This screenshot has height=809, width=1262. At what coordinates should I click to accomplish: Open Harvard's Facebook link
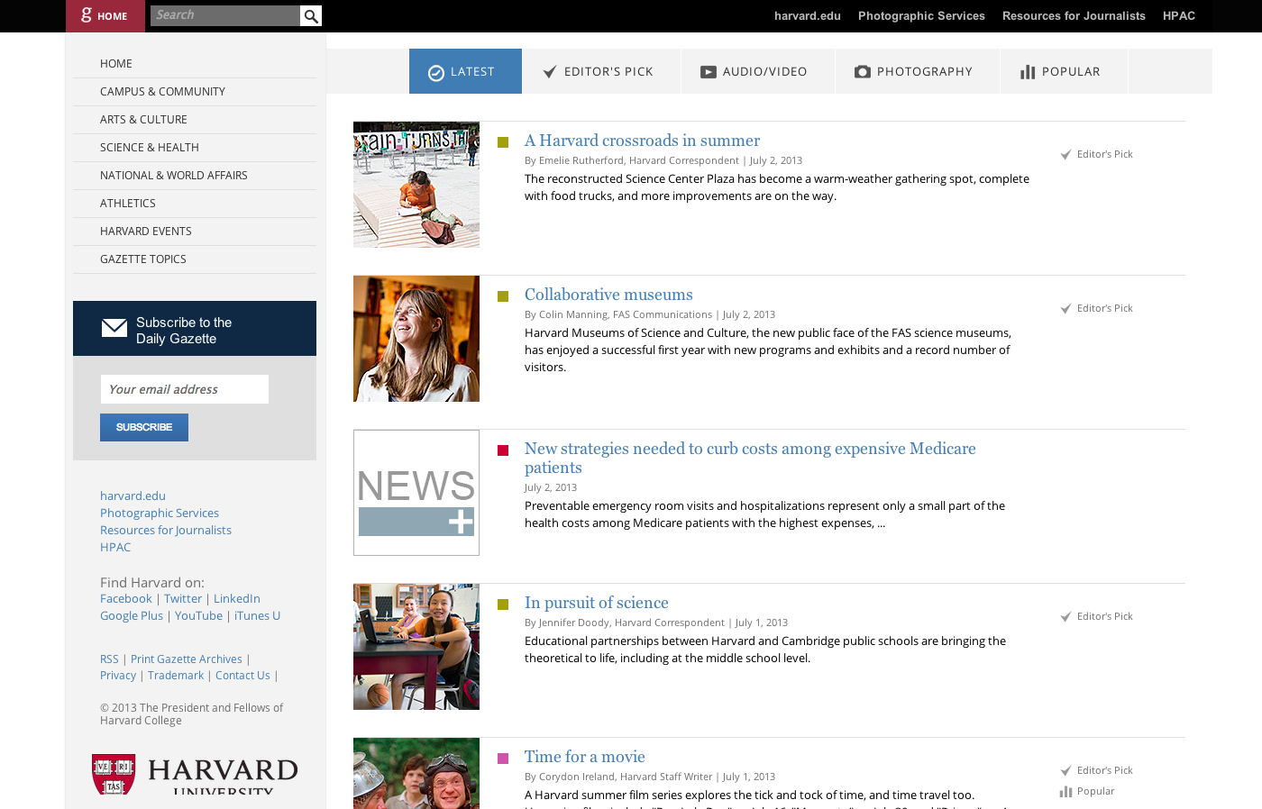126,599
